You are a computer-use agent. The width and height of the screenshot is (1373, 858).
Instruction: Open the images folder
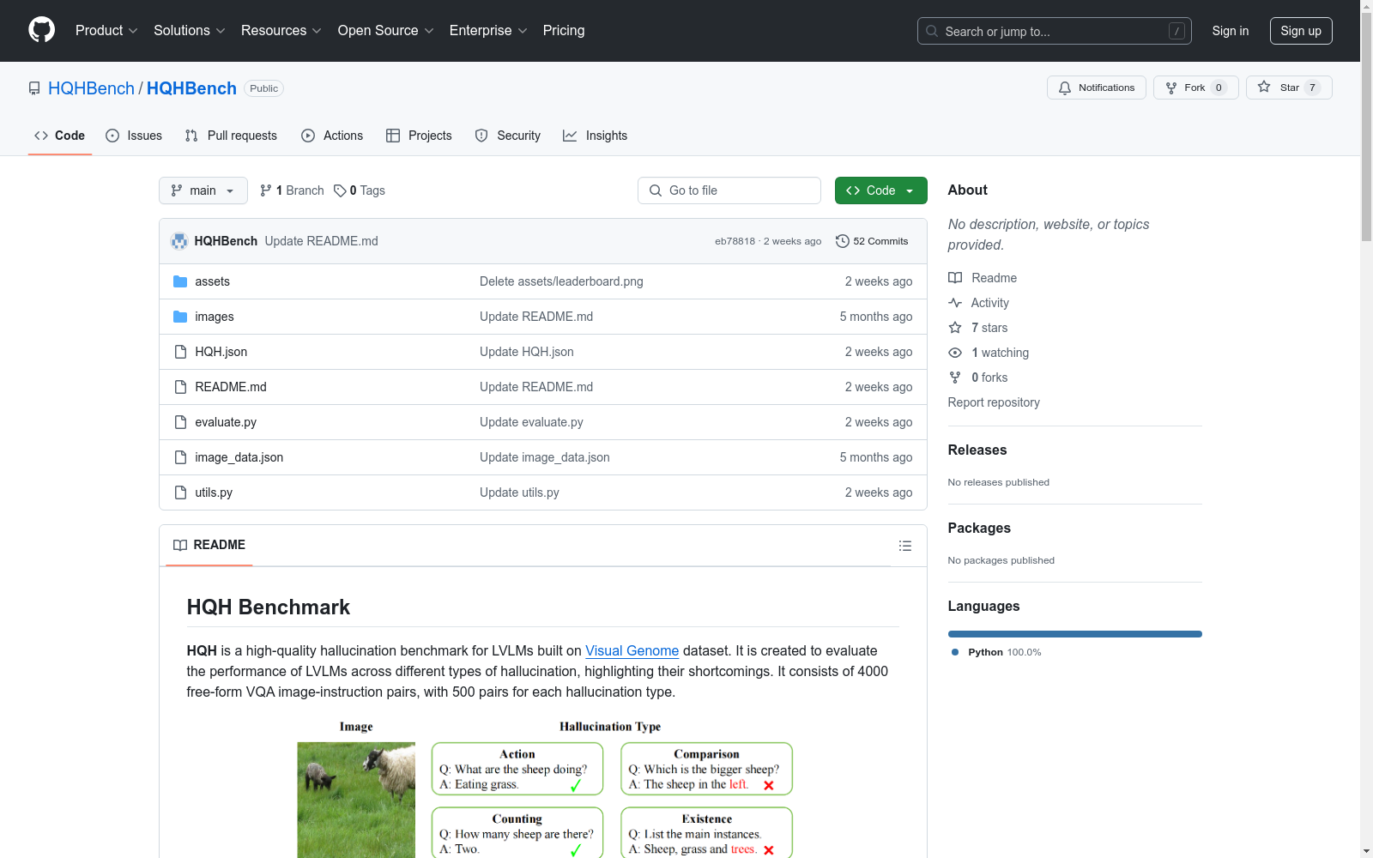click(215, 317)
